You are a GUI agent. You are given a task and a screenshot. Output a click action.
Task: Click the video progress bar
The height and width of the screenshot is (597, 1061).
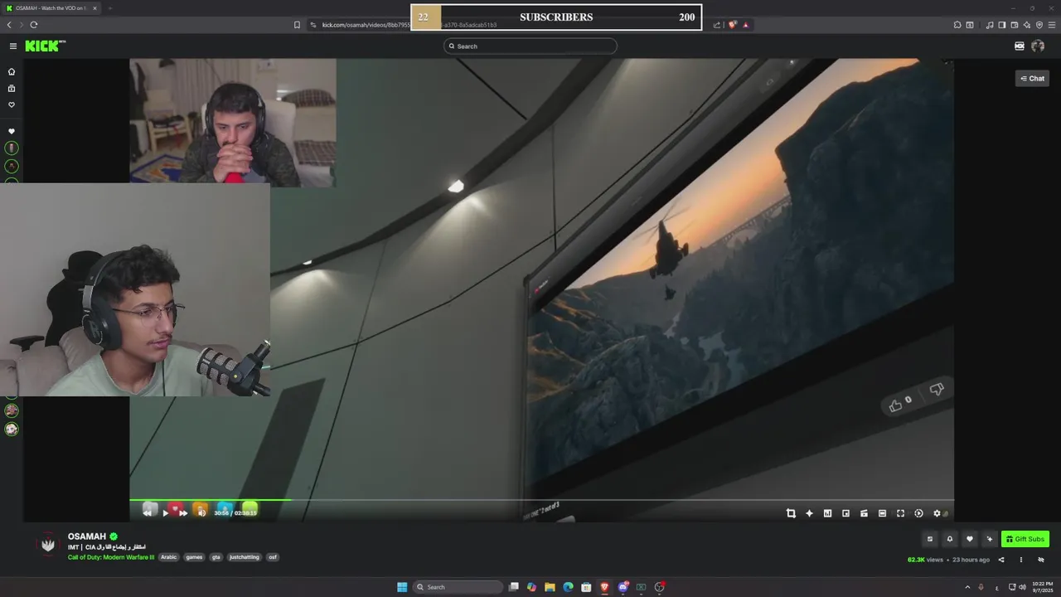point(541,500)
